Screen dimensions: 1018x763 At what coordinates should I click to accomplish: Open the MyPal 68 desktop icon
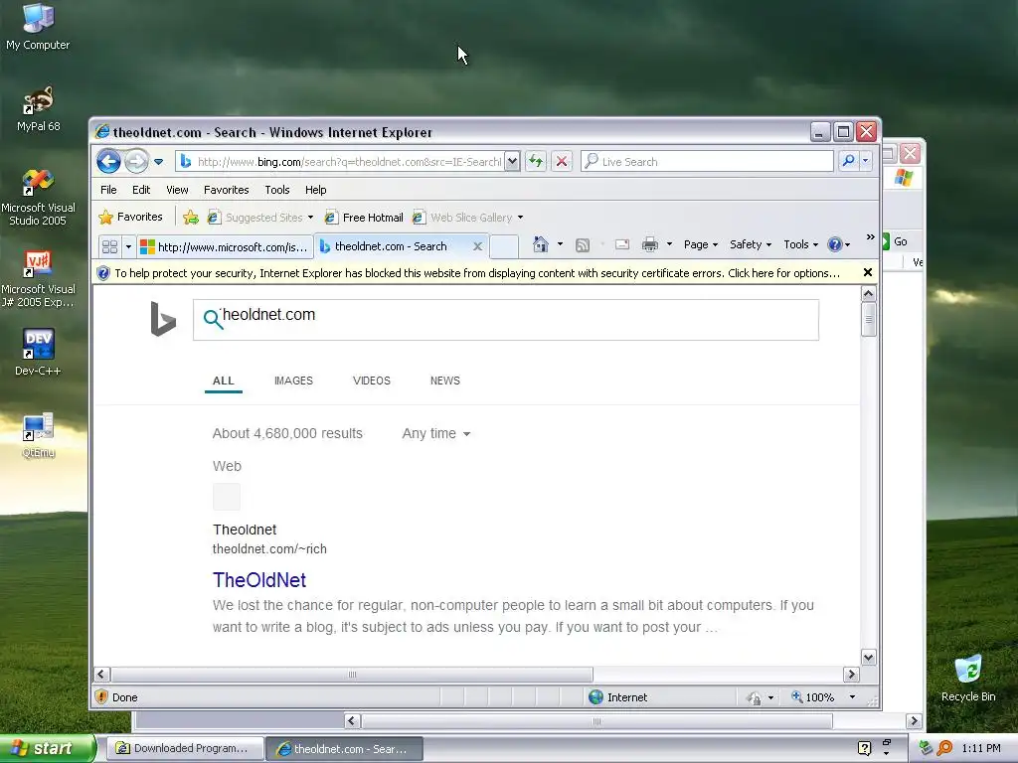pyautogui.click(x=39, y=109)
